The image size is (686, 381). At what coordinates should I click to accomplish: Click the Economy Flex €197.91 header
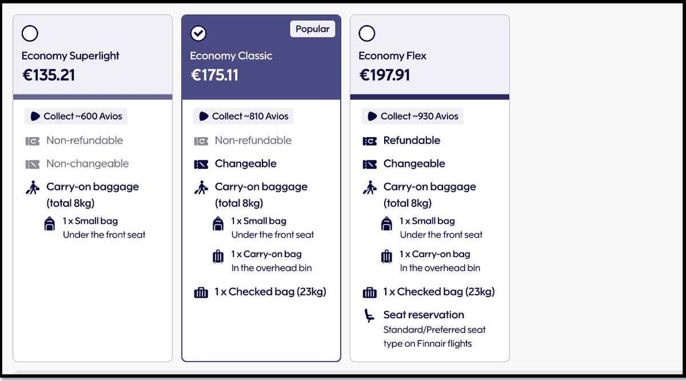(x=385, y=75)
